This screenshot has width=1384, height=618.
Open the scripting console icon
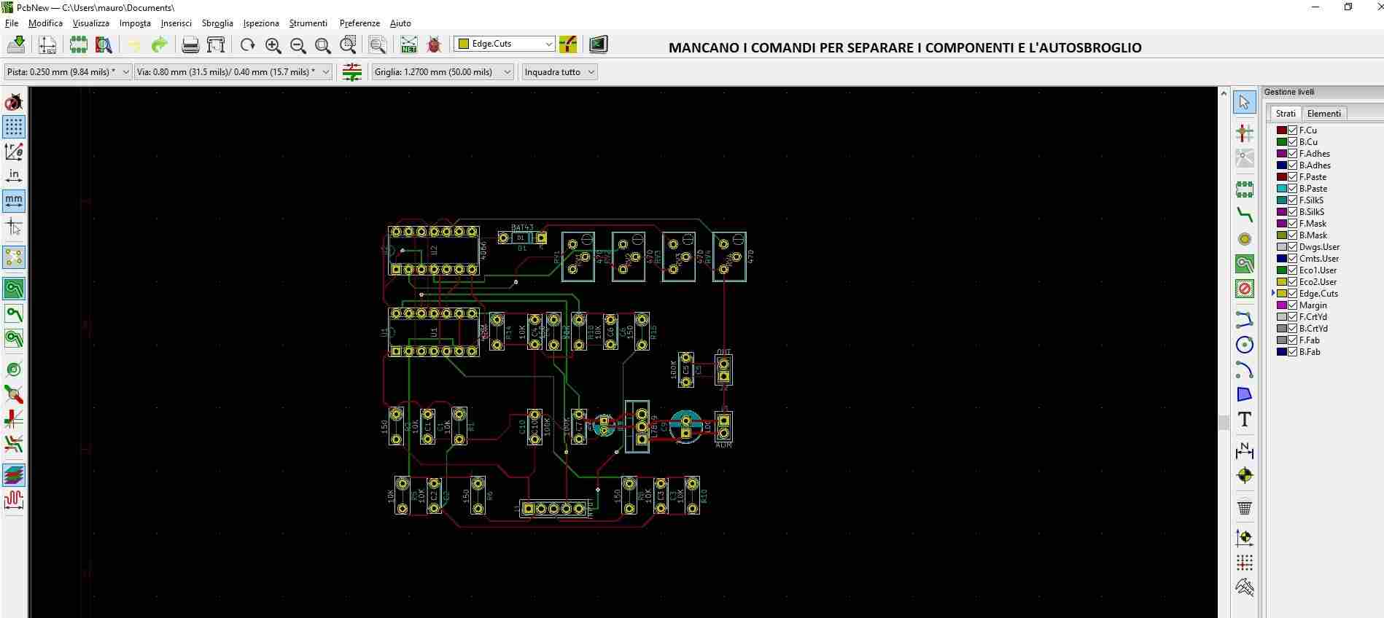pos(598,44)
